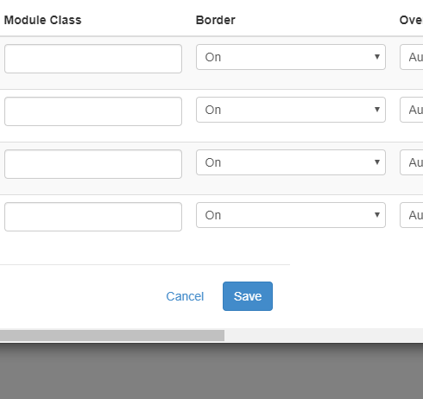Open the first row Border dropdown
Screen dimensions: 423x399
tap(291, 57)
